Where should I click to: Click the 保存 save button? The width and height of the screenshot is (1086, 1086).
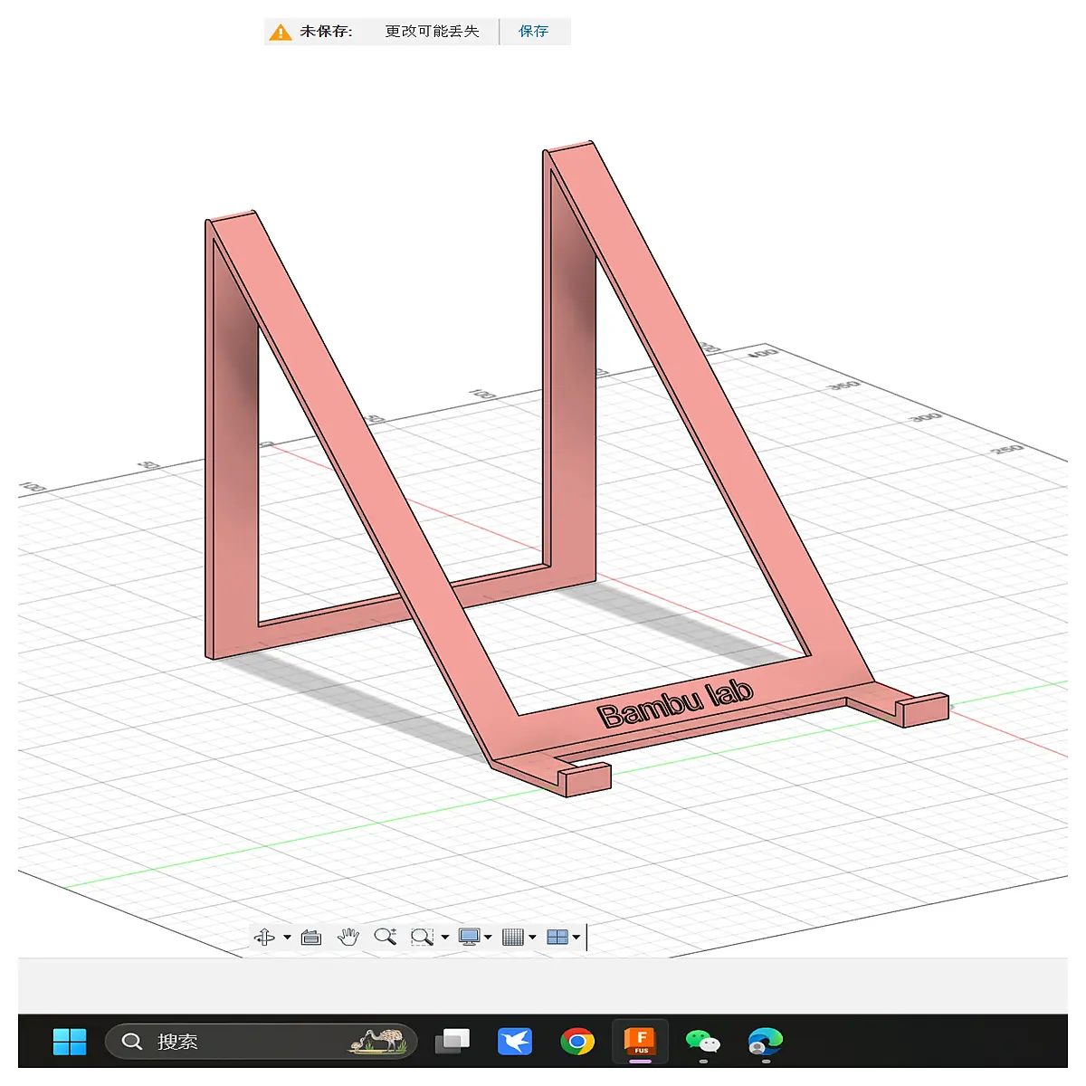[534, 32]
